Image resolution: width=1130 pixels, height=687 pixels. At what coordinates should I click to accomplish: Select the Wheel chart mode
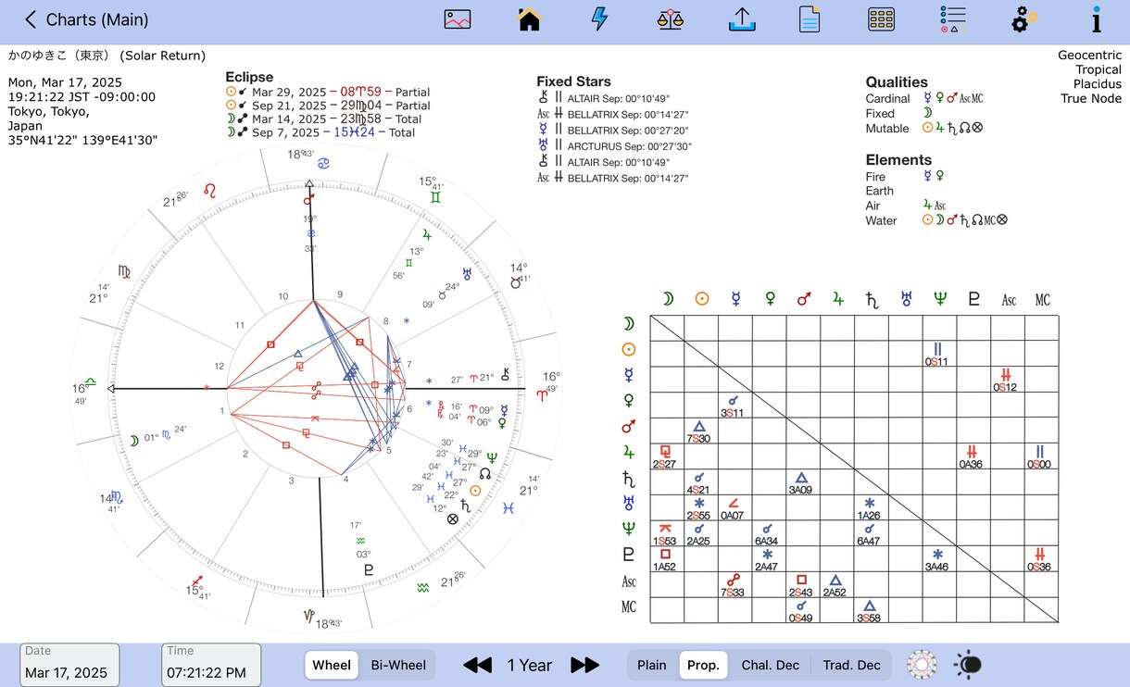point(332,665)
